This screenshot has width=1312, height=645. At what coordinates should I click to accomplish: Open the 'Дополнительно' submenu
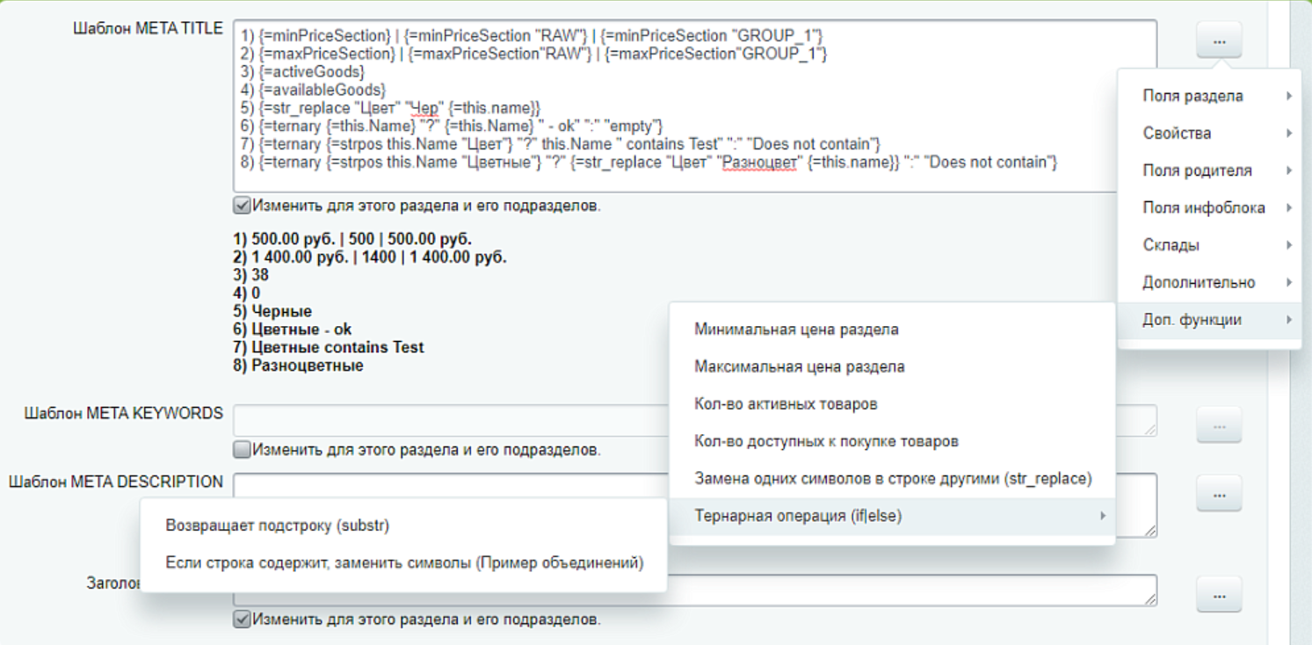[1209, 283]
